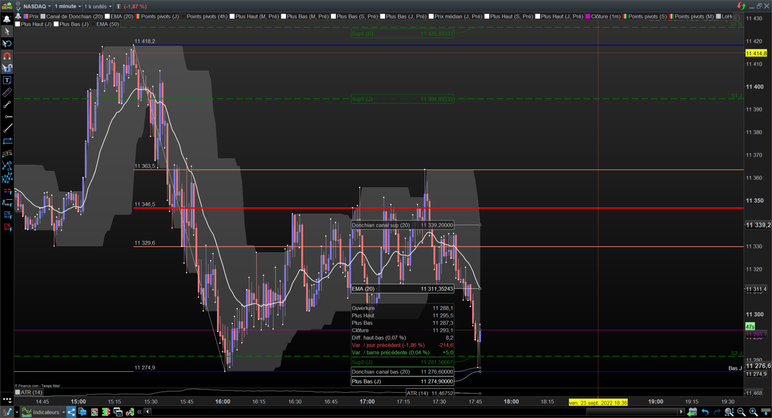Expand the drawing style dropdown arrow
This screenshot has width=772, height=418.
point(17,412)
